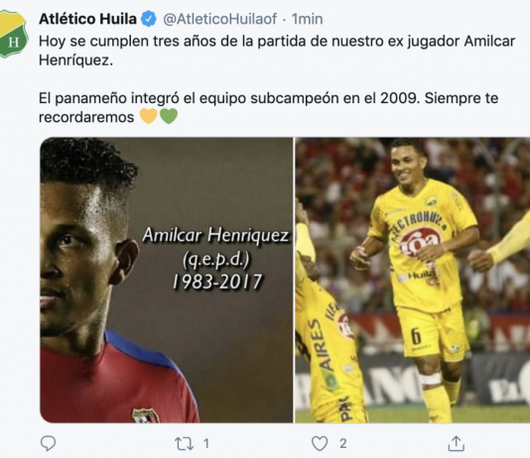Screen dimensions: 530x458
Task: Click the Panama crest on red jersey
Action: pyautogui.click(x=146, y=415)
